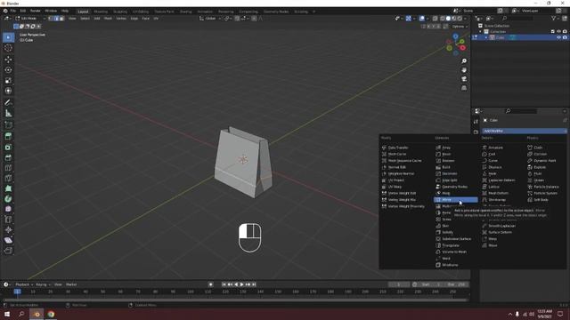Hide the Cube object via eye icon
Screen dimensions: 570x320
click(558, 37)
